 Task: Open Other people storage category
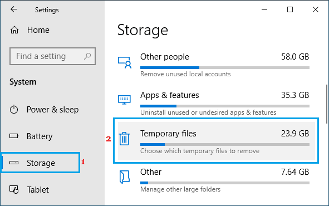214,65
